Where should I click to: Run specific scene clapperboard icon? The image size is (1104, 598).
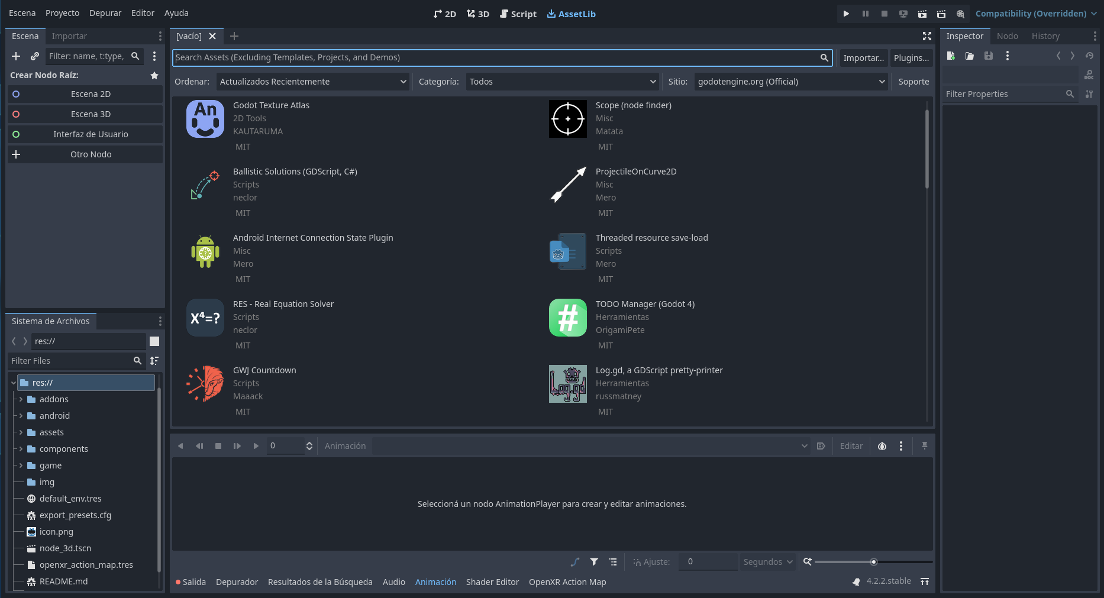pyautogui.click(x=941, y=14)
